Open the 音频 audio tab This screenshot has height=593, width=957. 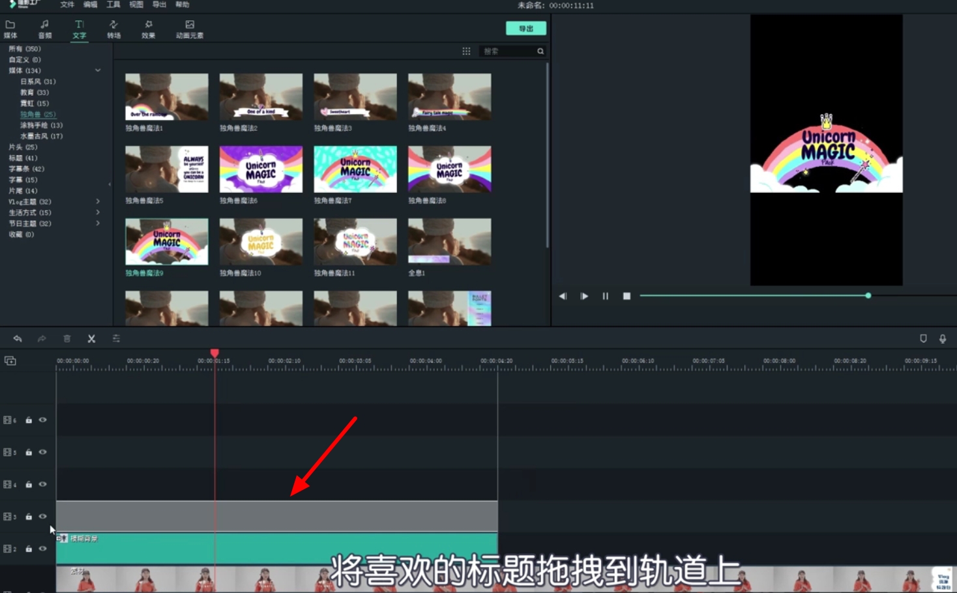coord(44,29)
